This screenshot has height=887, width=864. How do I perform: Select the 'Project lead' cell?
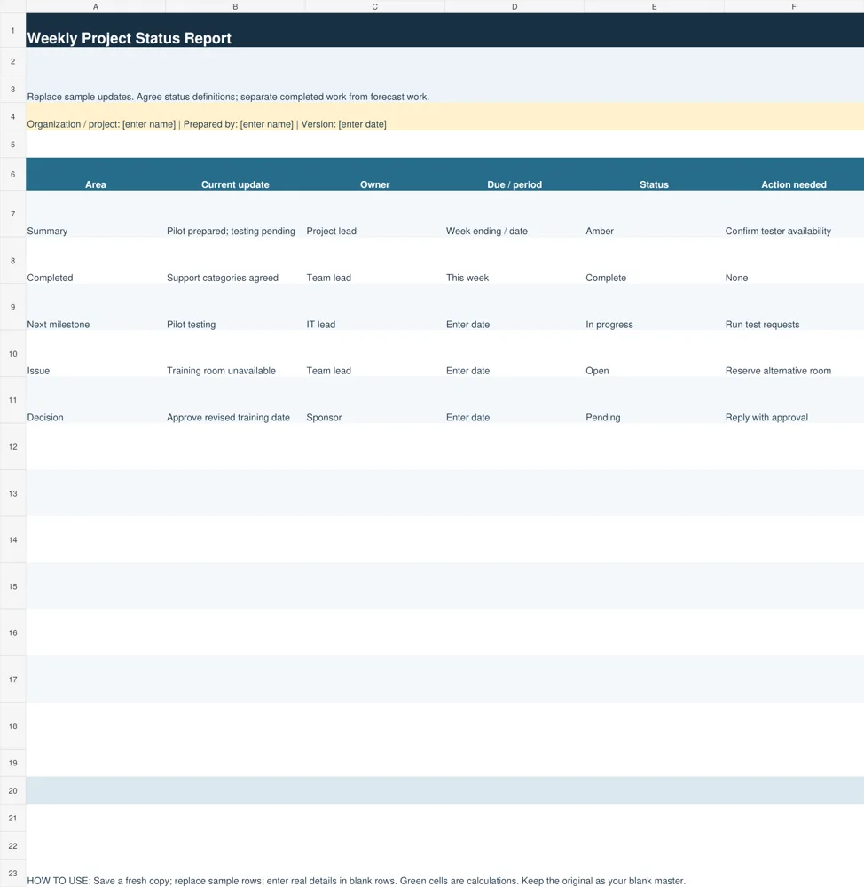click(x=374, y=214)
